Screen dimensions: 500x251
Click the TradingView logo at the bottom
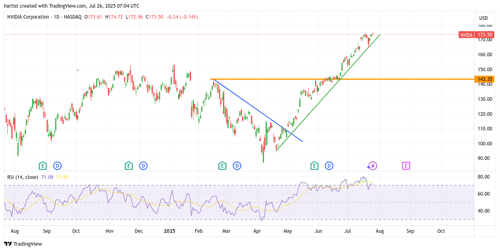pyautogui.click(x=23, y=244)
